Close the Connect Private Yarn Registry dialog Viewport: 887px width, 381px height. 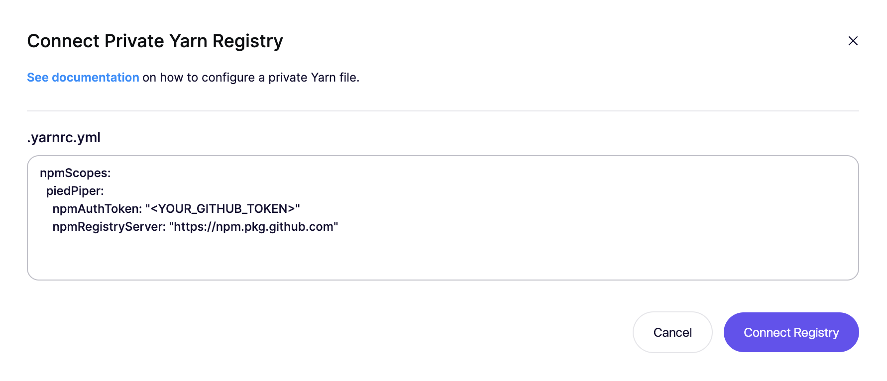tap(853, 41)
